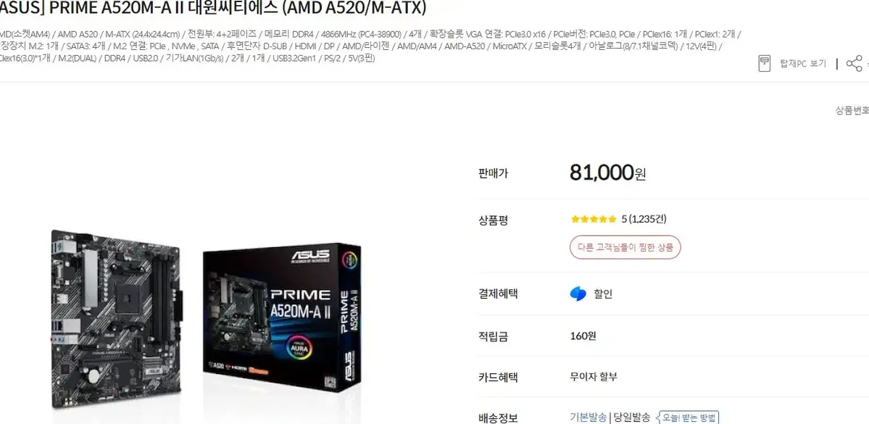Image resolution: width=869 pixels, height=424 pixels.
Task: Select the 기본발송 shipping link
Action: pos(588,417)
